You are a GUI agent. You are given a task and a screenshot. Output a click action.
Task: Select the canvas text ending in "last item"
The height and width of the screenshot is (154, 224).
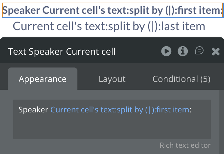click(109, 26)
